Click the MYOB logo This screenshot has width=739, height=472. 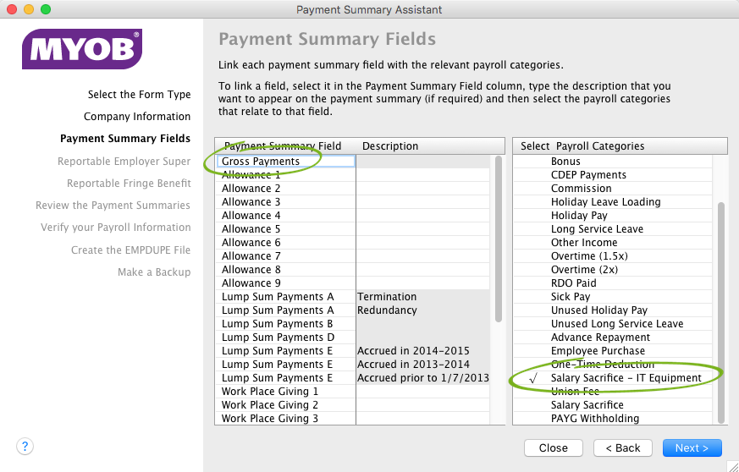pos(82,49)
